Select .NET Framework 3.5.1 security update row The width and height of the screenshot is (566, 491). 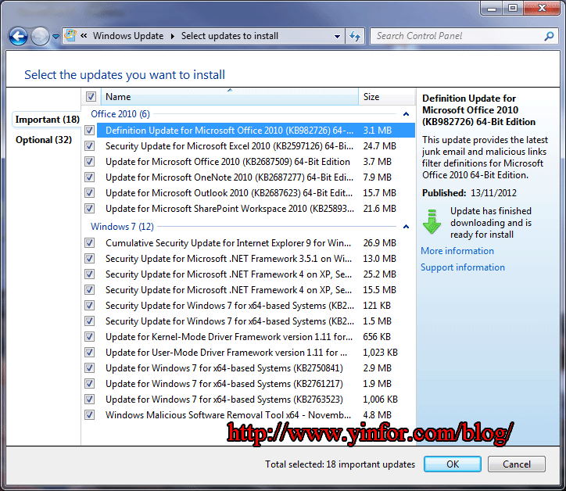[256, 259]
